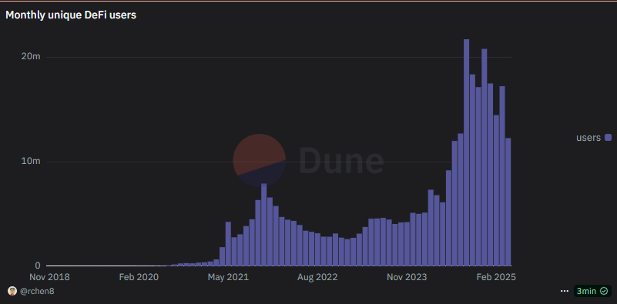Click the Aug 2022 axis label
Viewport: 617px width, 304px height.
coord(317,277)
